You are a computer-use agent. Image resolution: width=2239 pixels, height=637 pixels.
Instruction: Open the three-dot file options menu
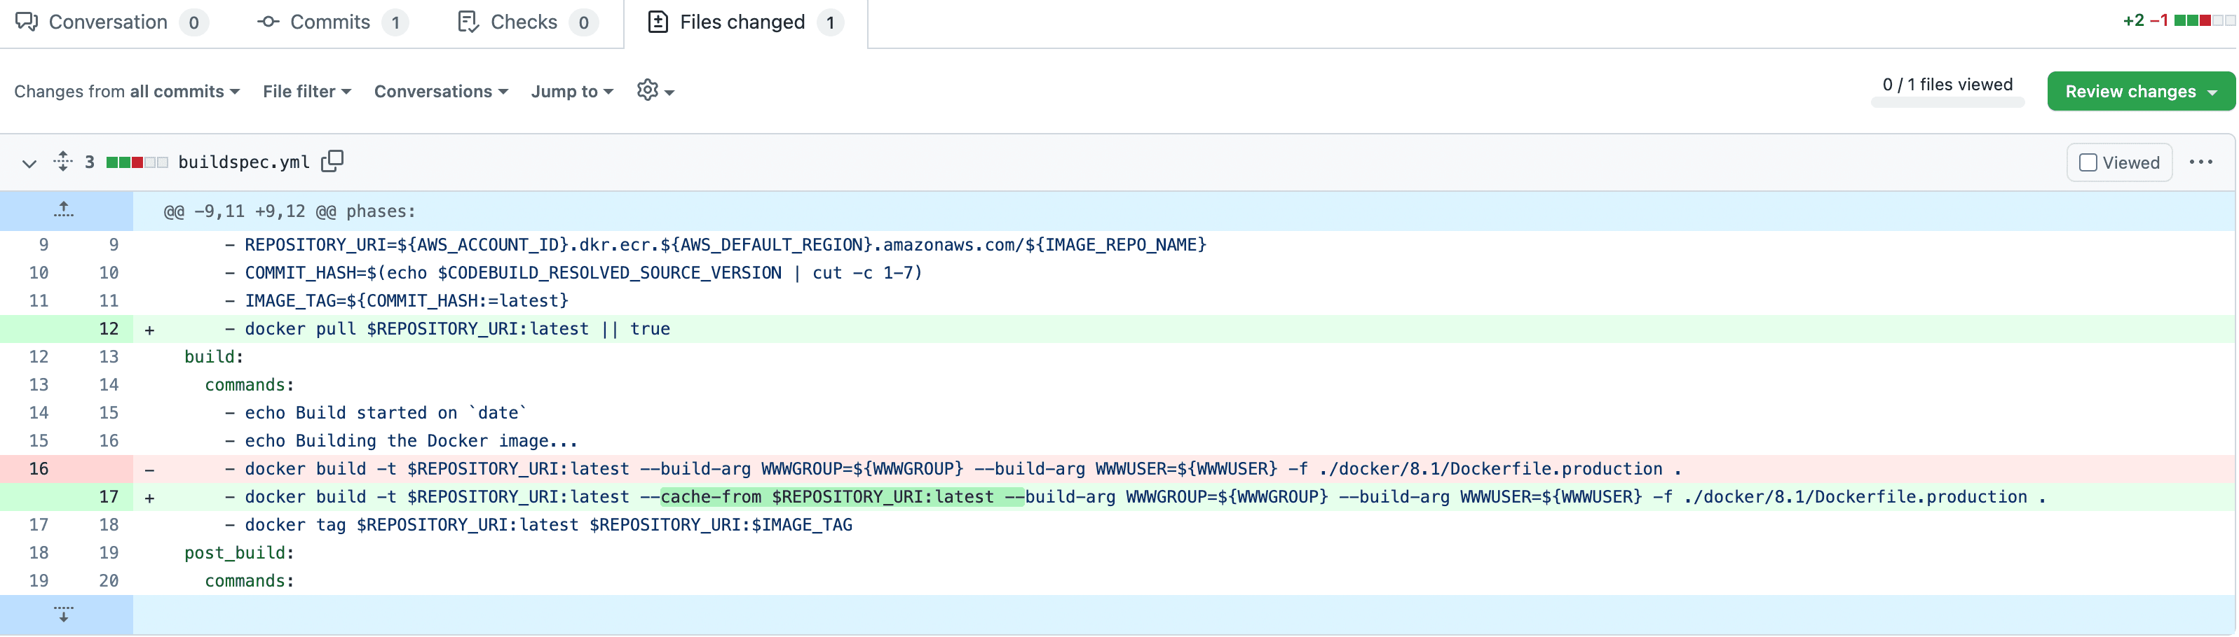[2200, 162]
